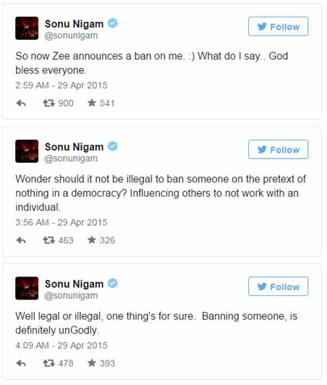Reply to the Zee ban announcement tweet
The height and width of the screenshot is (385, 327).
click(x=21, y=103)
